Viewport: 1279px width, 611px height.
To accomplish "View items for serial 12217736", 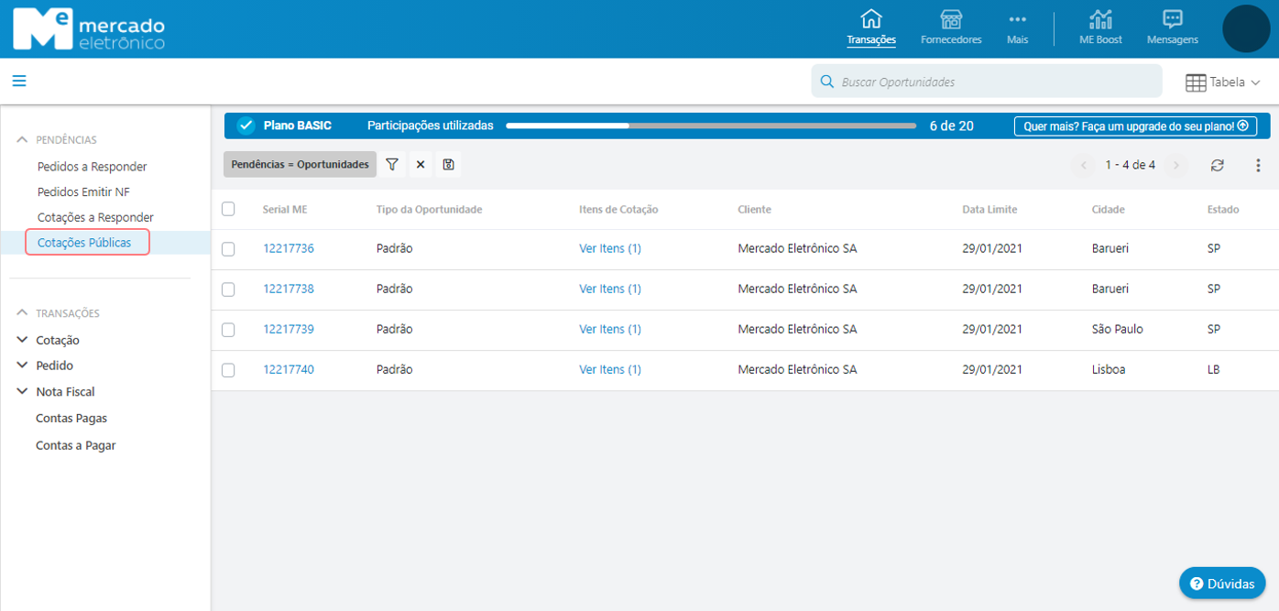I will point(610,248).
